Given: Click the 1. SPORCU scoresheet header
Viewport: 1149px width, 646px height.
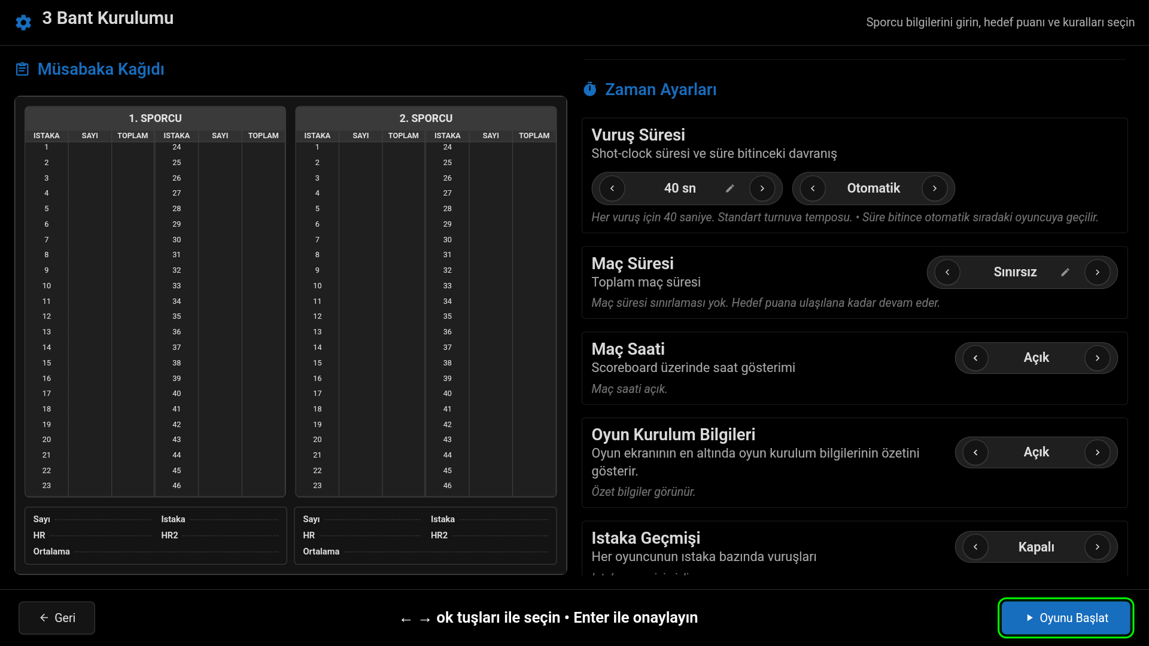Looking at the screenshot, I should tap(155, 118).
